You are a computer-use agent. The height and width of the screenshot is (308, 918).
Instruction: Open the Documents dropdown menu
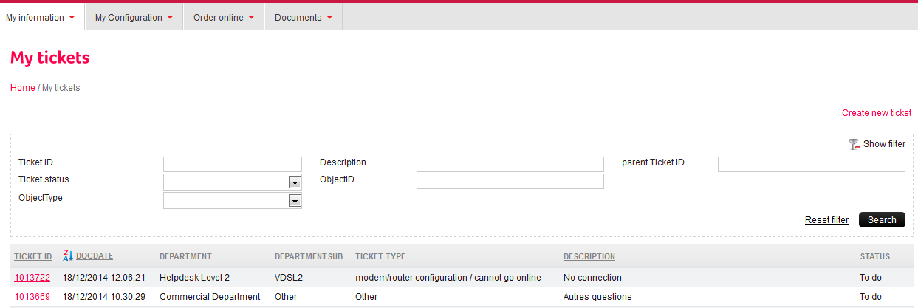[304, 18]
